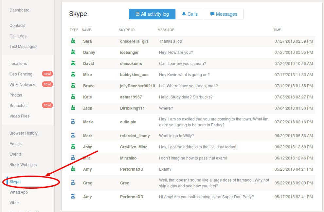Switch to the All activity log tab
This screenshot has width=324, height=212.
[152, 14]
